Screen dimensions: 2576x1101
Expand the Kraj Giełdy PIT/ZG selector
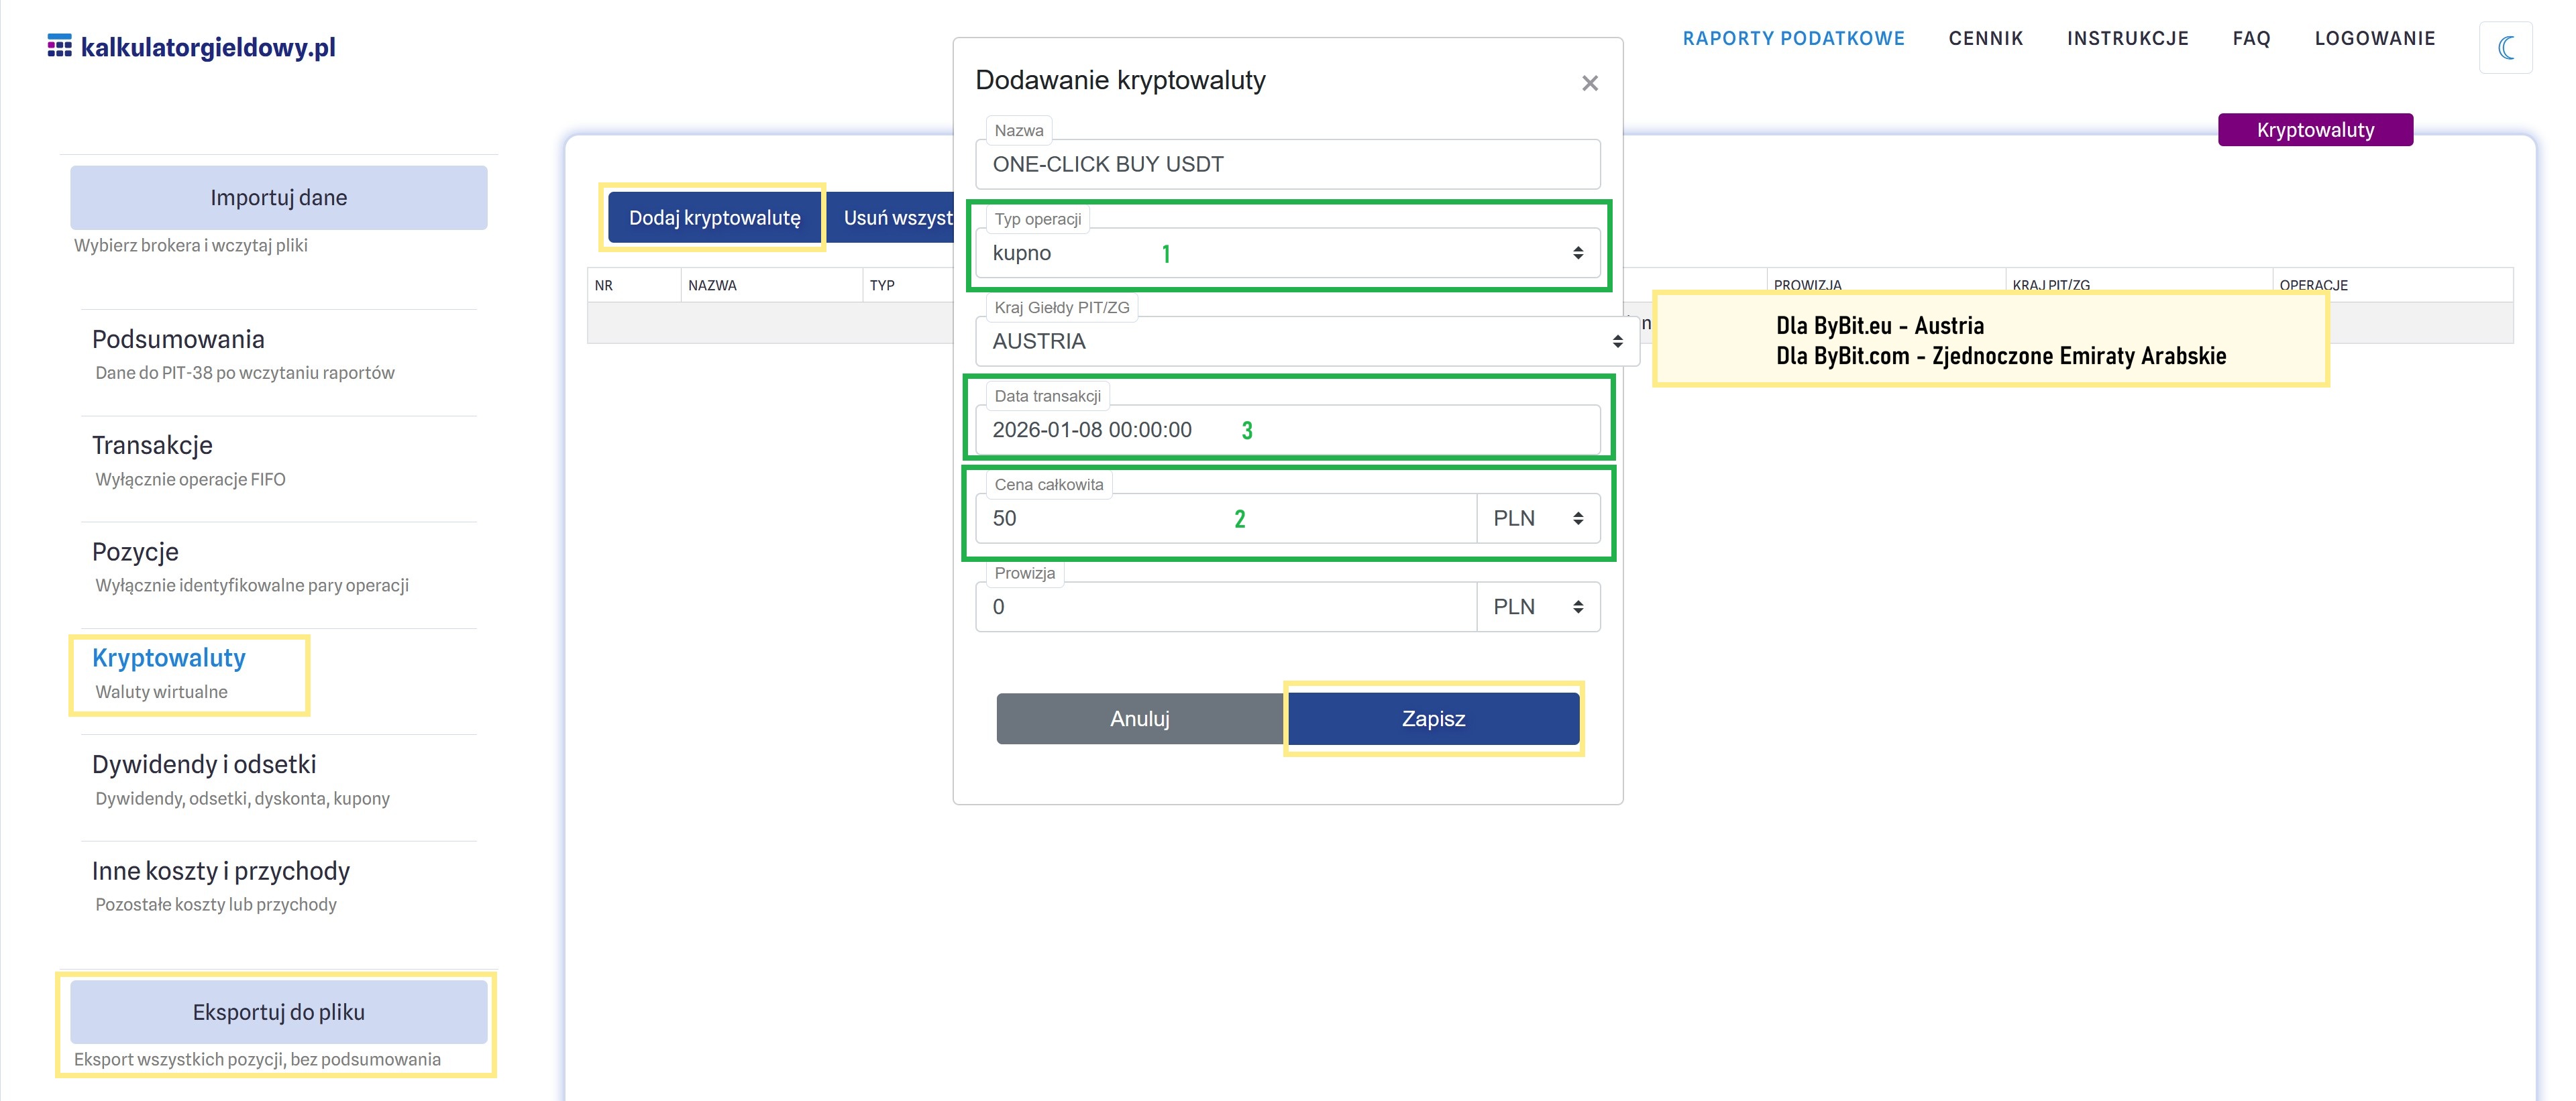1305,342
